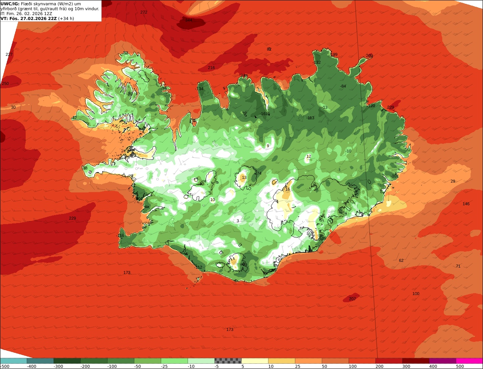This screenshot has width=483, height=369.
Task: Click the title line 'UWC/IG: Flæði skynvarma (W/m2) um'
Action: click(41, 4)
